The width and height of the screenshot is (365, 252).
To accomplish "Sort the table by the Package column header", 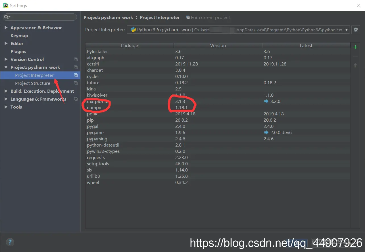I will [x=130, y=45].
